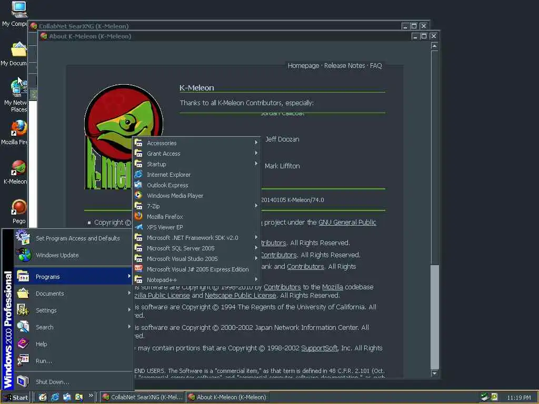
Task: Expand the Startup submenu arrow
Action: click(256, 164)
